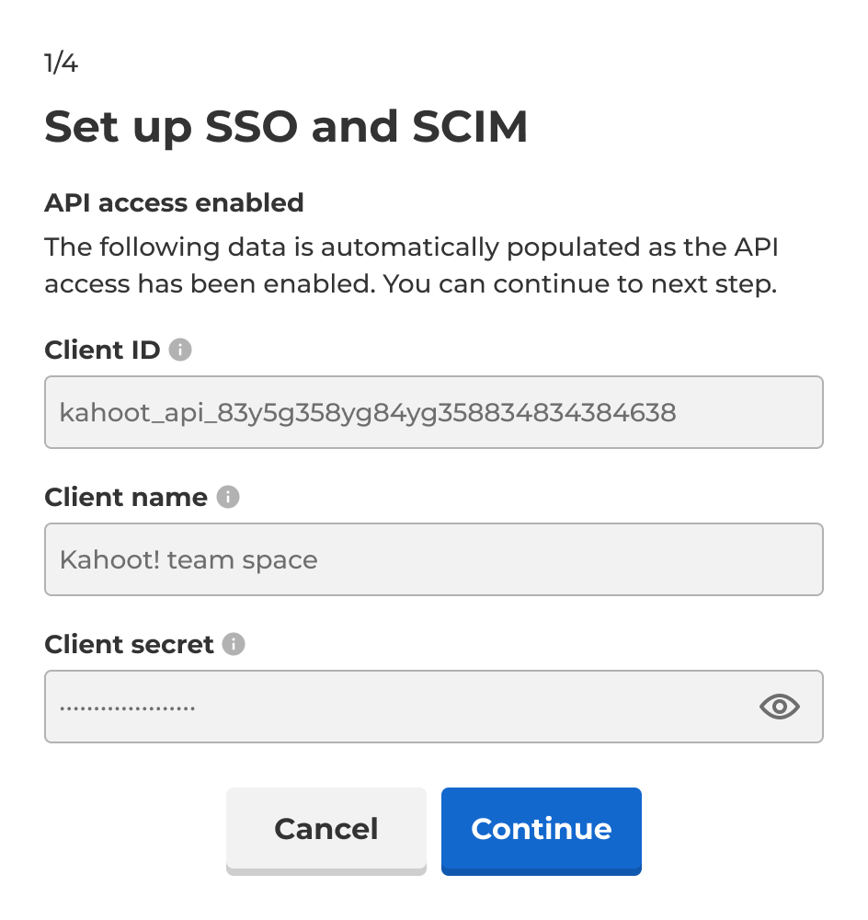This screenshot has height=920, width=868.
Task: Click the Kahoot! team space value text
Action: [x=188, y=560]
